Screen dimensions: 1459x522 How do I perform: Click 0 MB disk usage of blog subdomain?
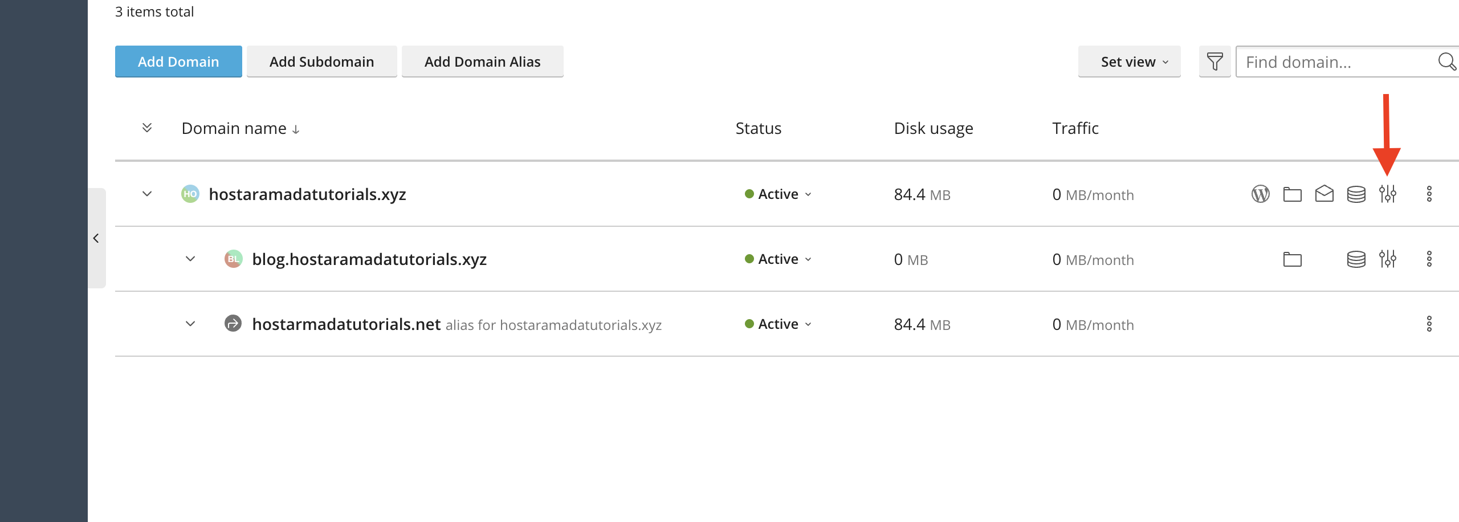tap(911, 260)
